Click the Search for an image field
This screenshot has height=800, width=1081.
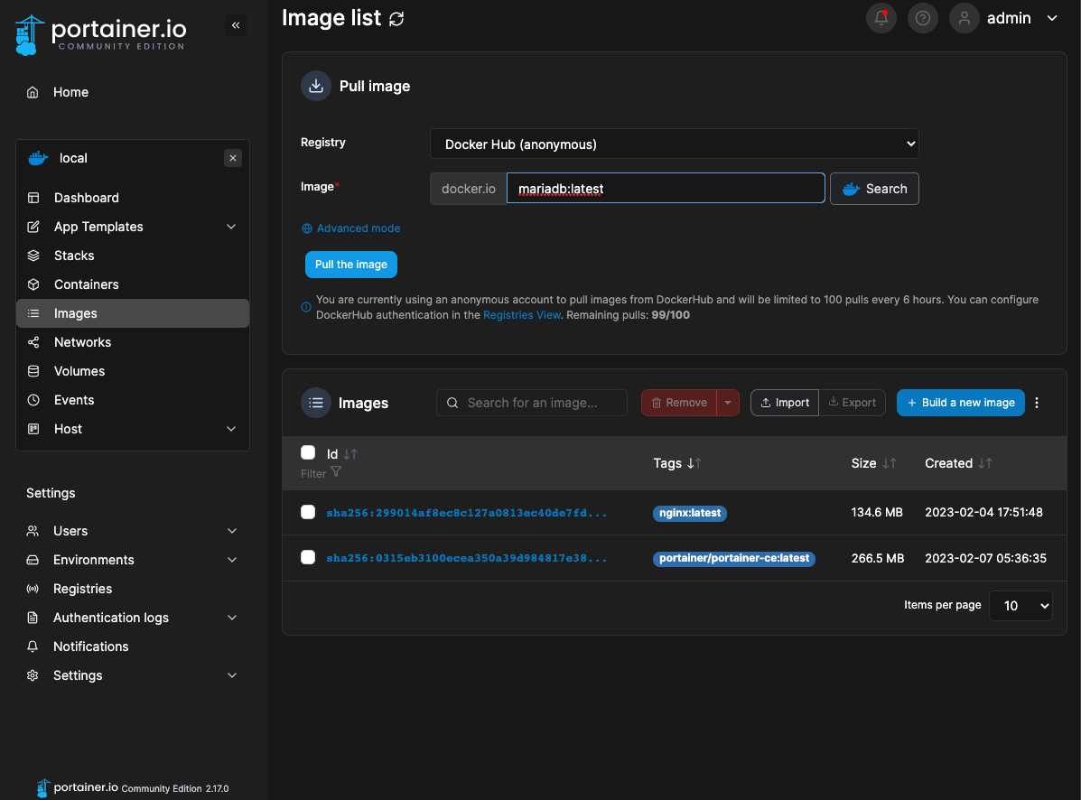pyautogui.click(x=532, y=403)
